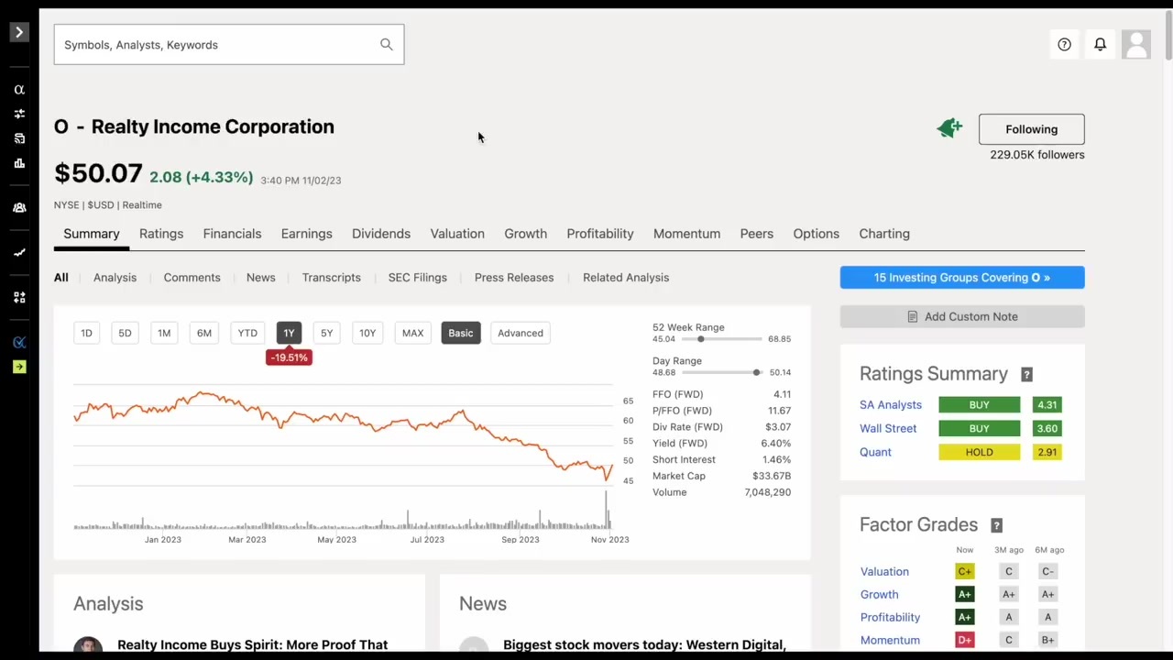Switch chart to Basic mode
1173x660 pixels.
[461, 333]
